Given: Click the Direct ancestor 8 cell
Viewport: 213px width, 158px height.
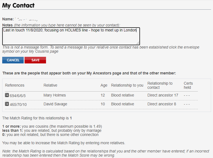Looking at the screenshot, I should coord(162,104).
